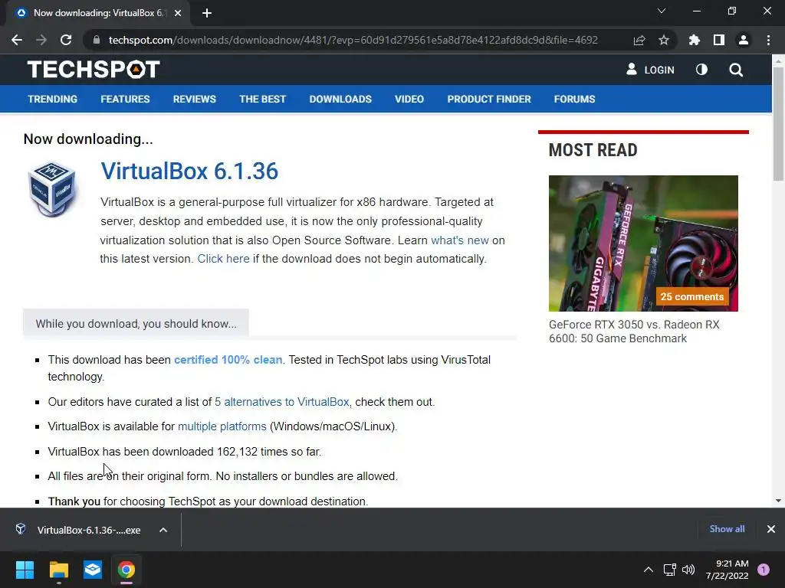Go back to the previous page
This screenshot has width=785, height=588.
(x=17, y=40)
